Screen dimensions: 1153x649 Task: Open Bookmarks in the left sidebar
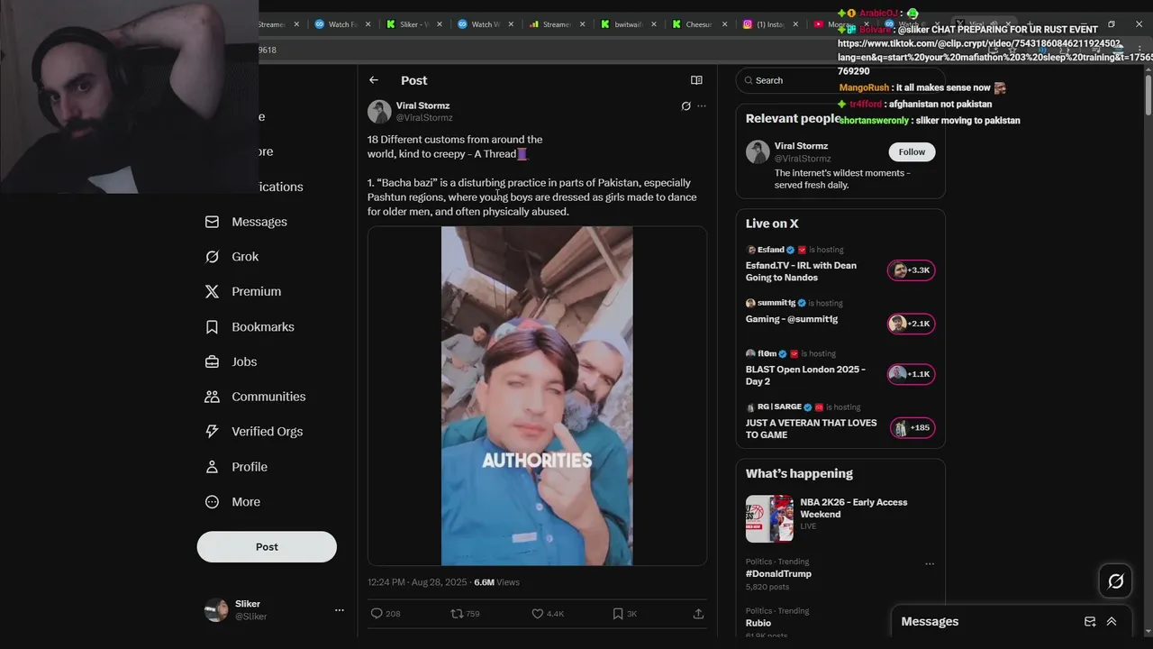263,327
